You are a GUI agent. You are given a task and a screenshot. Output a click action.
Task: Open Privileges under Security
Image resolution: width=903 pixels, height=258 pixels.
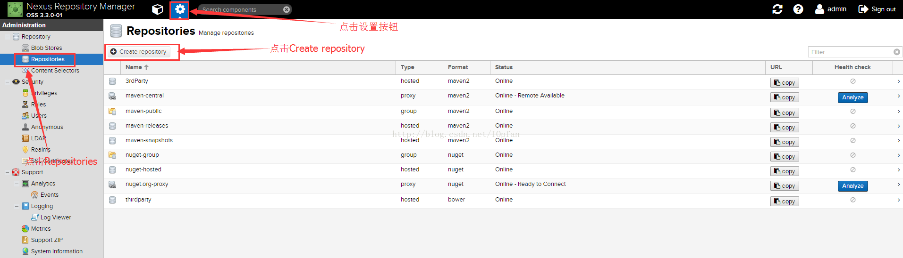coord(44,93)
